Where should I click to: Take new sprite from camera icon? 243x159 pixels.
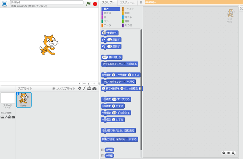(x=94, y=89)
